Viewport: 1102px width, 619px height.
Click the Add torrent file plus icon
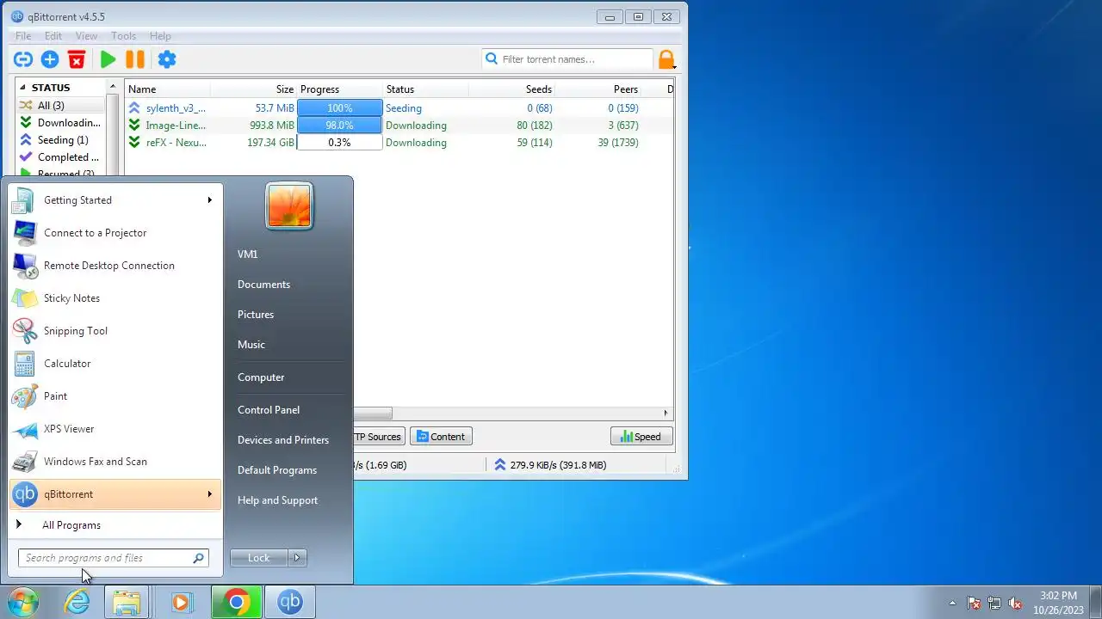(x=50, y=59)
